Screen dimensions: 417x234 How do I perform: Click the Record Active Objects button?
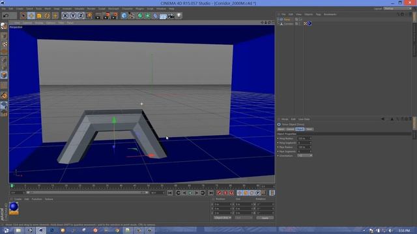click(219, 193)
